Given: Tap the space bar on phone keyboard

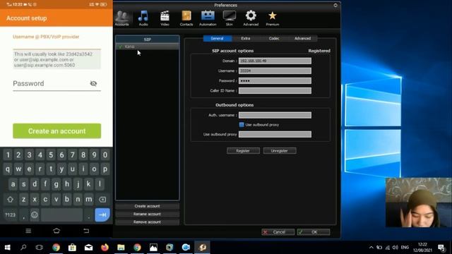Looking at the screenshot, I should (61, 214).
